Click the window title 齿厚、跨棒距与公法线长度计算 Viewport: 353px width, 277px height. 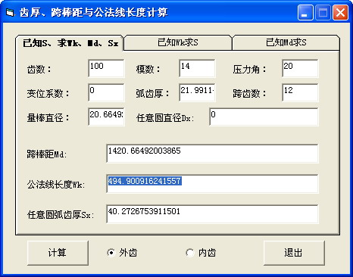click(94, 12)
